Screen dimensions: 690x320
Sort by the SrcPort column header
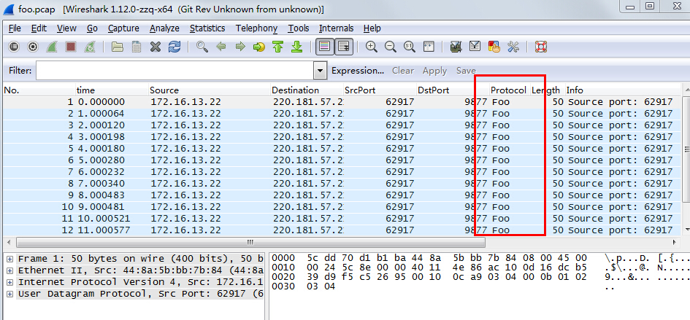point(380,90)
